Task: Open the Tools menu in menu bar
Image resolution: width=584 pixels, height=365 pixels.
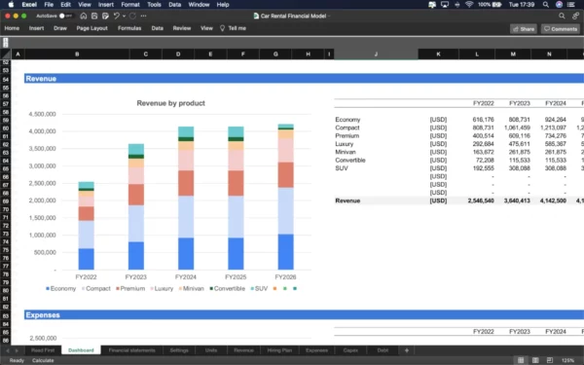Action: pyautogui.click(x=154, y=5)
